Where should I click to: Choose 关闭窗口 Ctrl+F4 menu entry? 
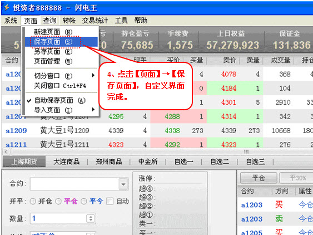(x=61, y=86)
